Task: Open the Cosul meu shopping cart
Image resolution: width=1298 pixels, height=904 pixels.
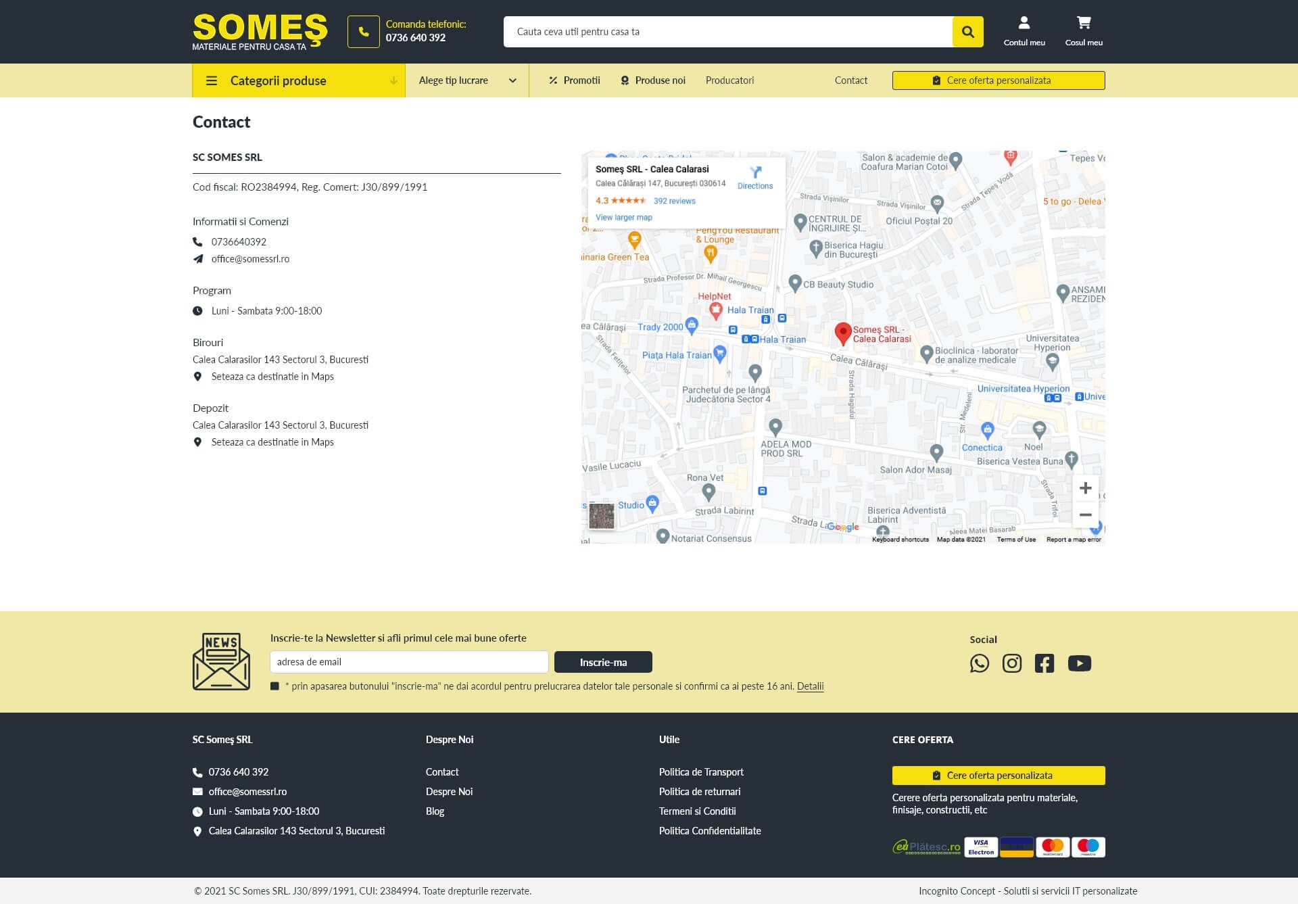Action: 1083,31
